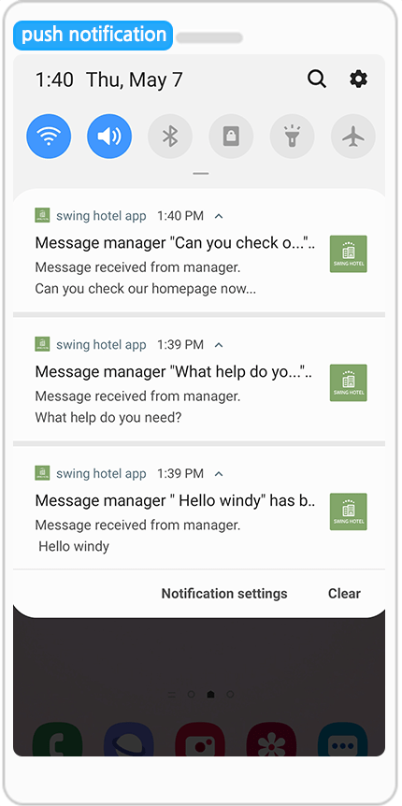Tap the small swing hotel app icon at 1:40 PM

coord(42,215)
